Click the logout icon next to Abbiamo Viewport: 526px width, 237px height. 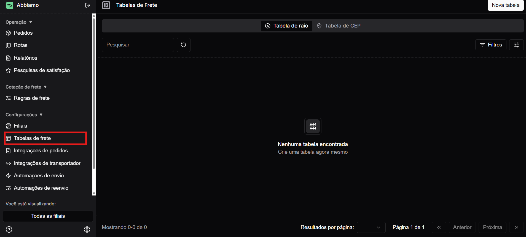pyautogui.click(x=88, y=5)
